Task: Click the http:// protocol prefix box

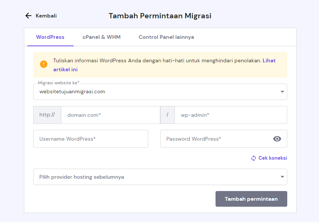Action: click(47, 115)
